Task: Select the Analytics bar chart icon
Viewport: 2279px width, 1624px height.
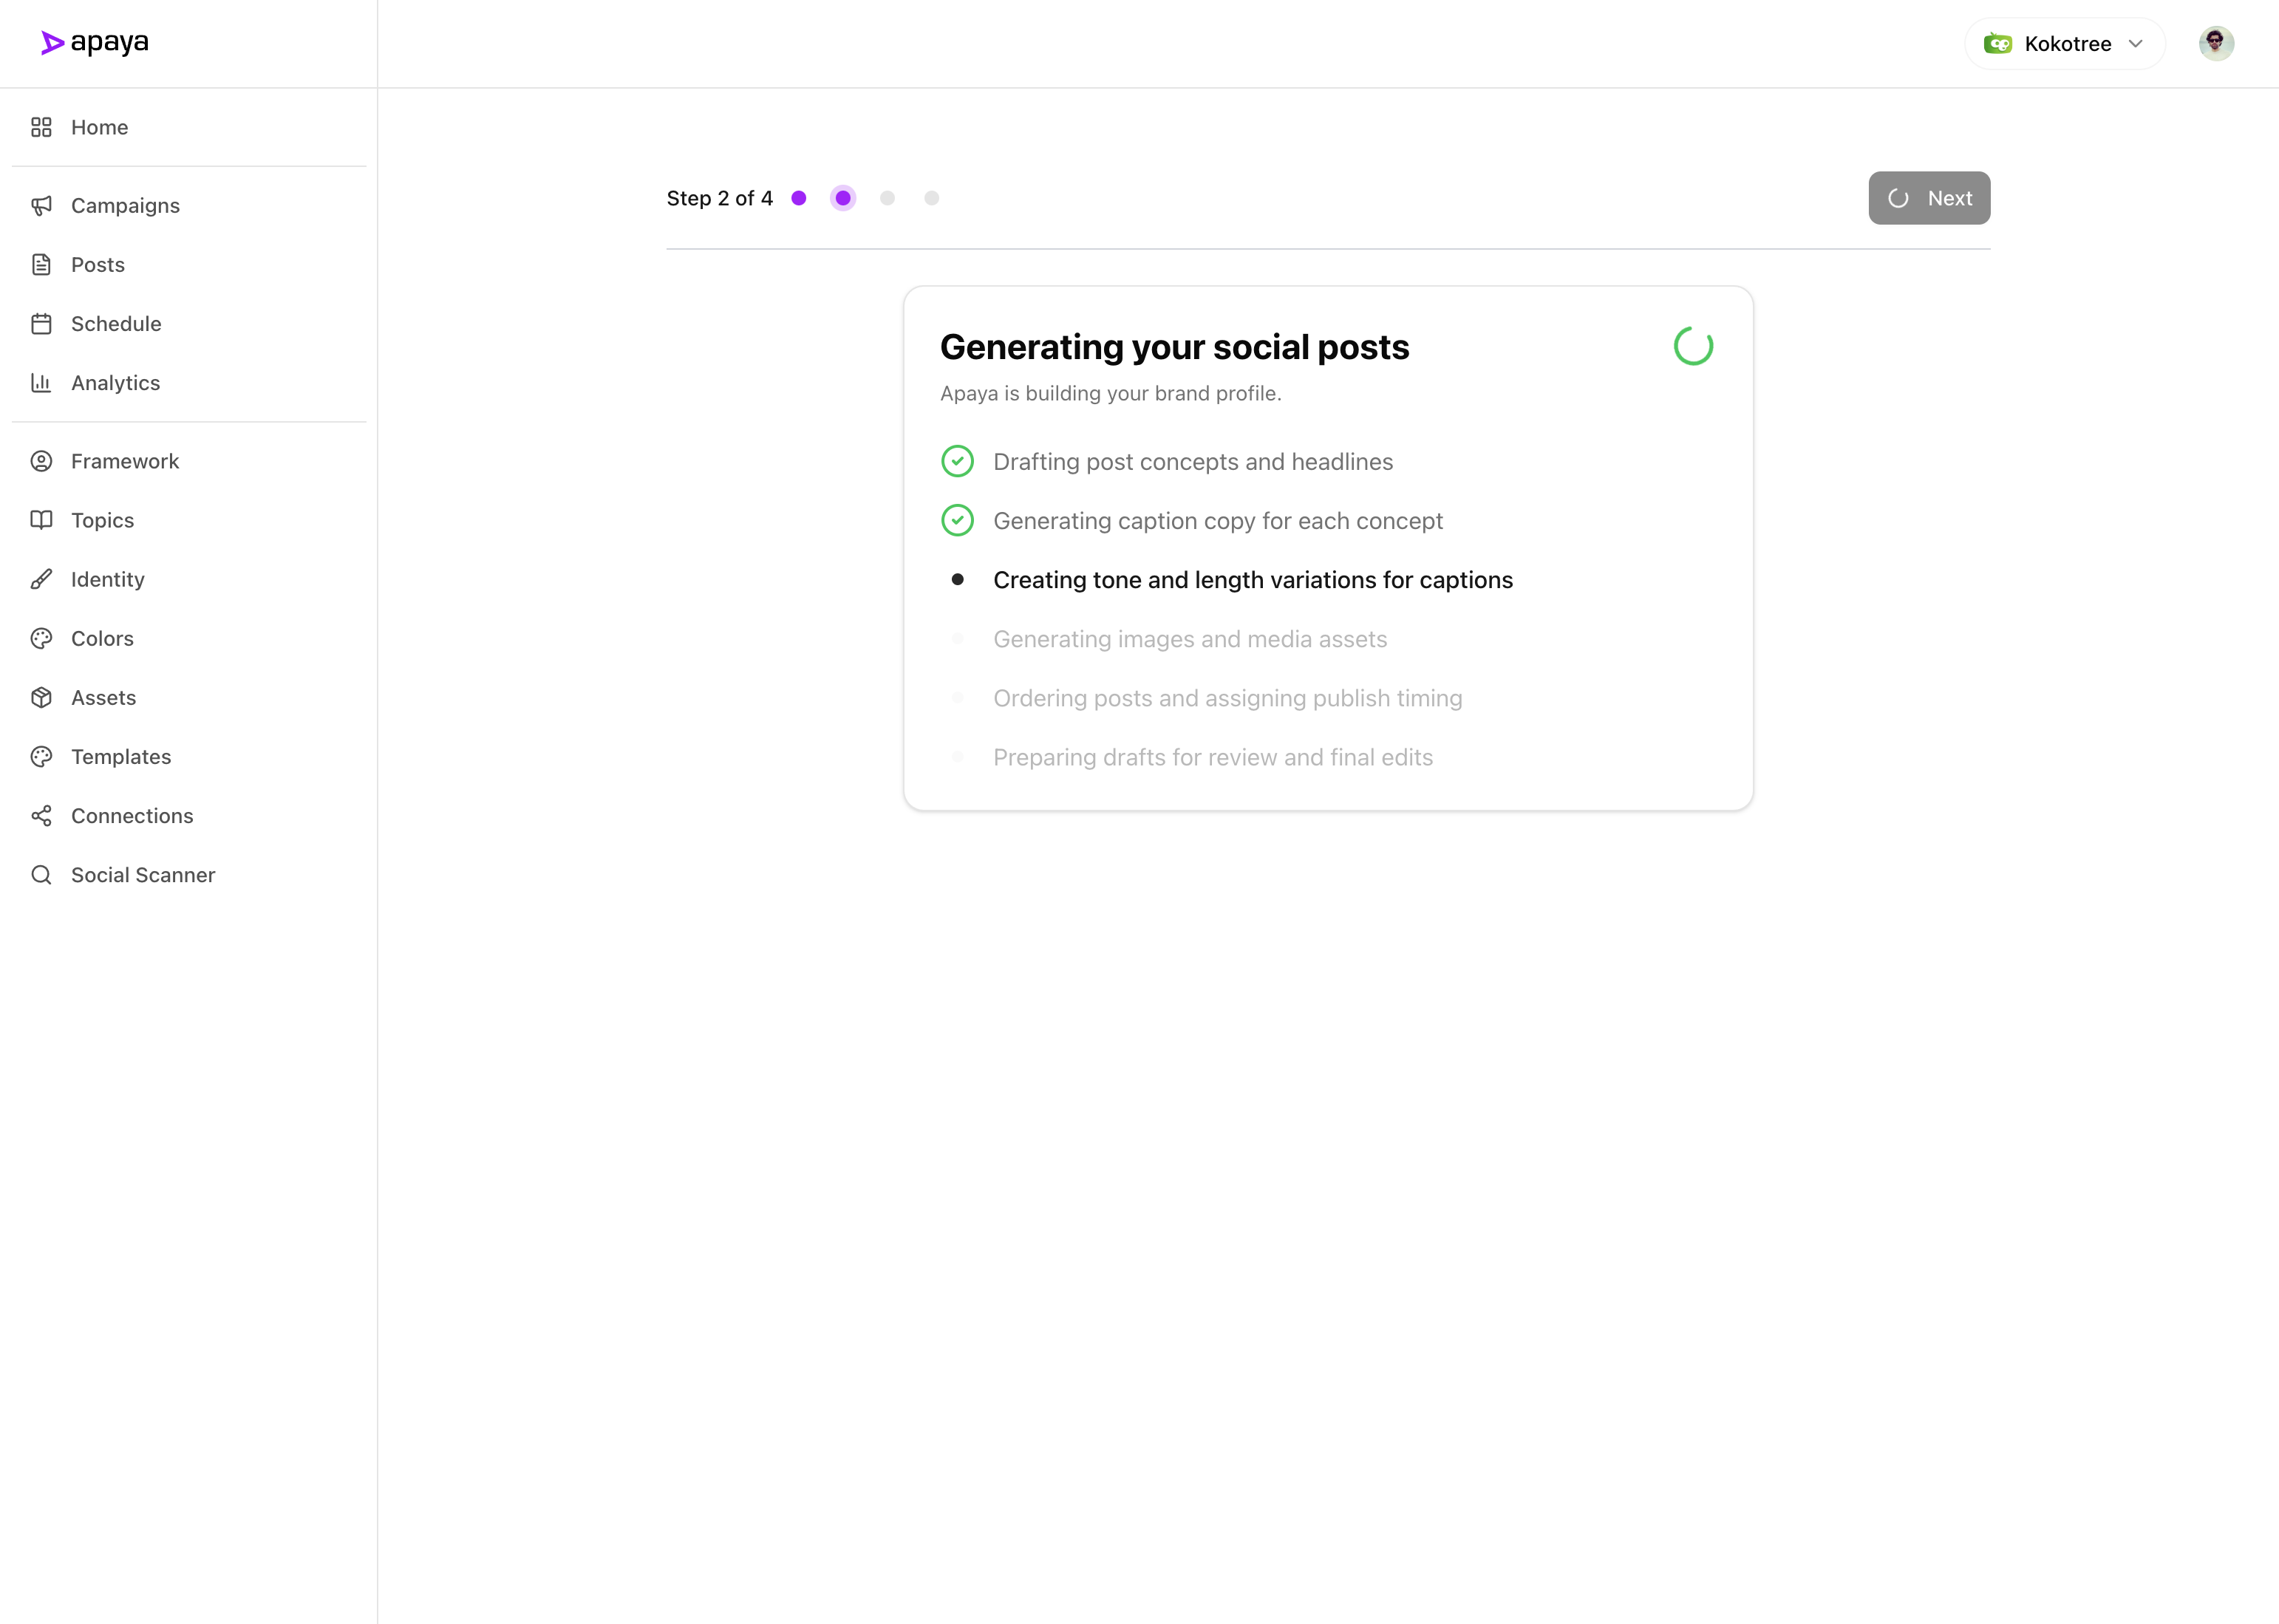Action: (41, 383)
